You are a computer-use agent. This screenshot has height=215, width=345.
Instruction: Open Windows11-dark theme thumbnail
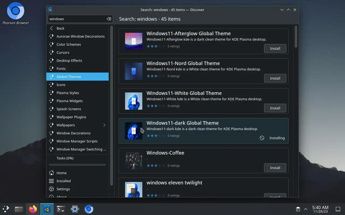click(134, 131)
